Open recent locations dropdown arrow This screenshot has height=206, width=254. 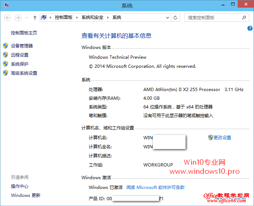[27, 18]
